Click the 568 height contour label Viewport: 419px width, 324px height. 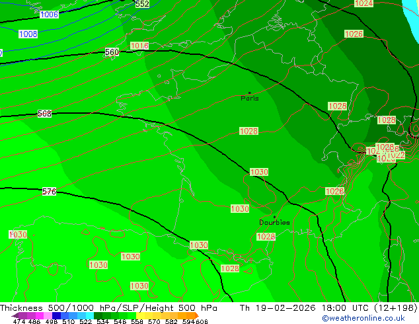click(44, 114)
